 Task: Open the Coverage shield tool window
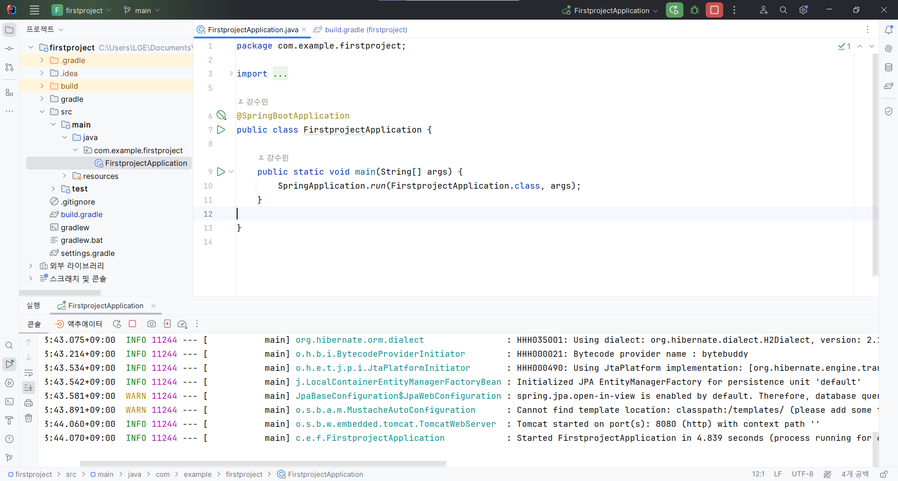(x=889, y=111)
